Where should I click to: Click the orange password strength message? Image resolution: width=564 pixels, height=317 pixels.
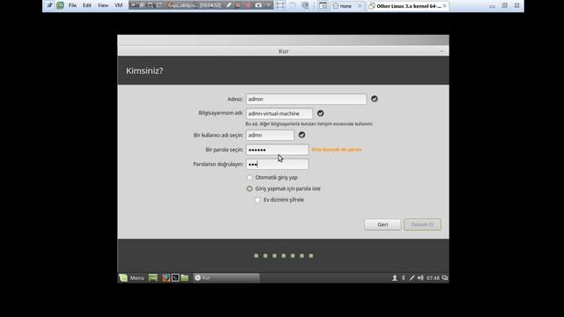pyautogui.click(x=337, y=150)
